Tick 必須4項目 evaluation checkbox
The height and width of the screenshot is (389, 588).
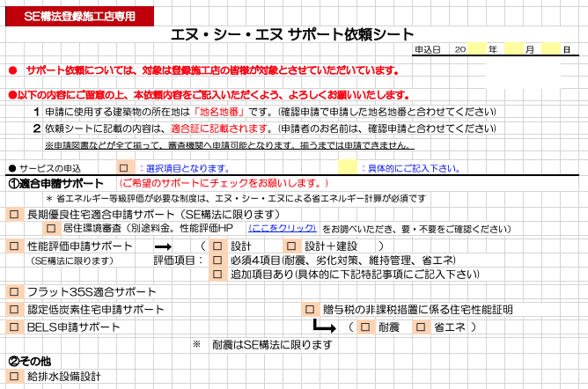(217, 261)
